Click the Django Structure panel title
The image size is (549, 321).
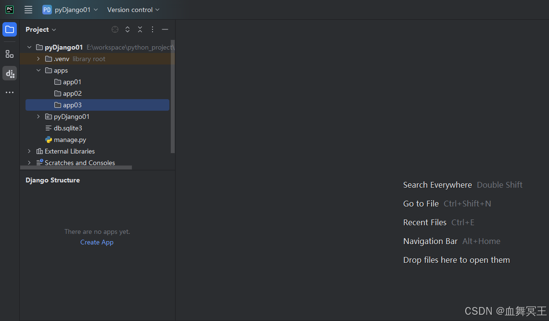point(52,180)
